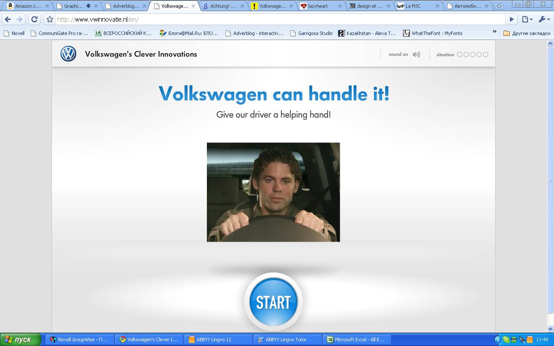Screen dimensions: 554x346
Task: Go back using the back arrow
Action: (x=8, y=19)
